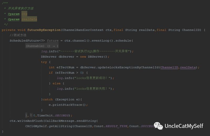Click the catch keyword

pos(48,99)
